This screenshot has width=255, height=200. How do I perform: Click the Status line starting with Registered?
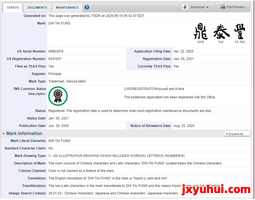pos(130,111)
